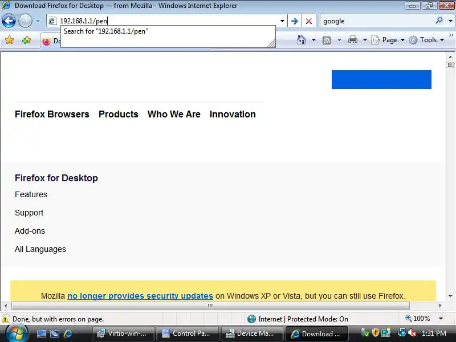Screen dimensions: 456x342
Task: Click the blue download button banner
Action: tap(381, 79)
